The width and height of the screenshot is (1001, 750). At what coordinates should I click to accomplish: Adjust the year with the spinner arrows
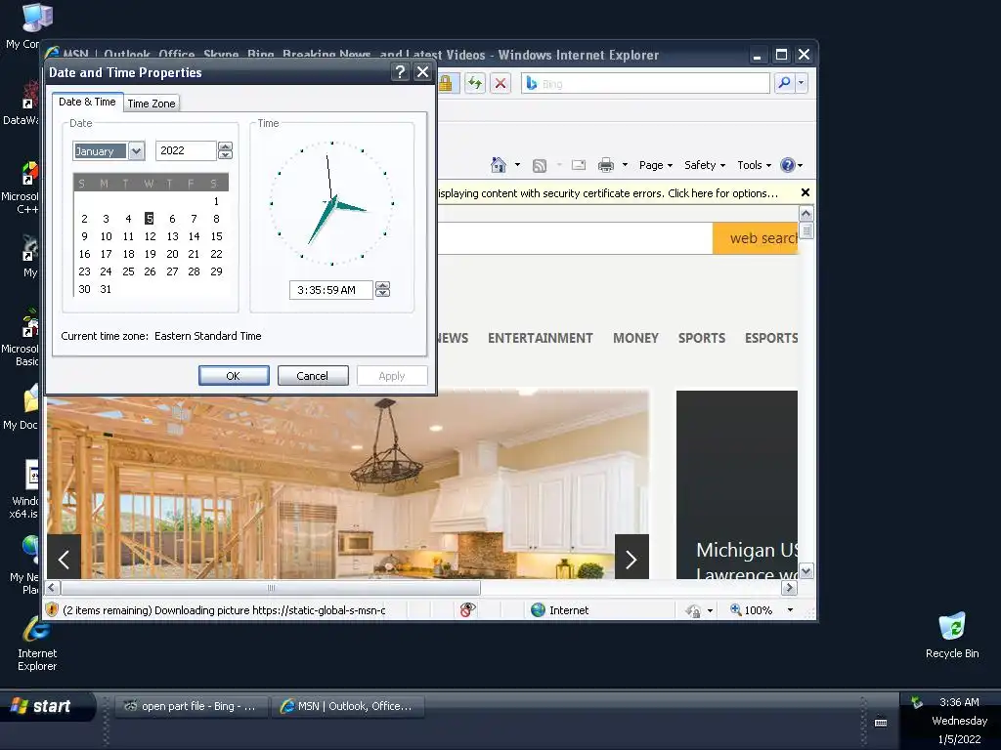[x=225, y=150]
